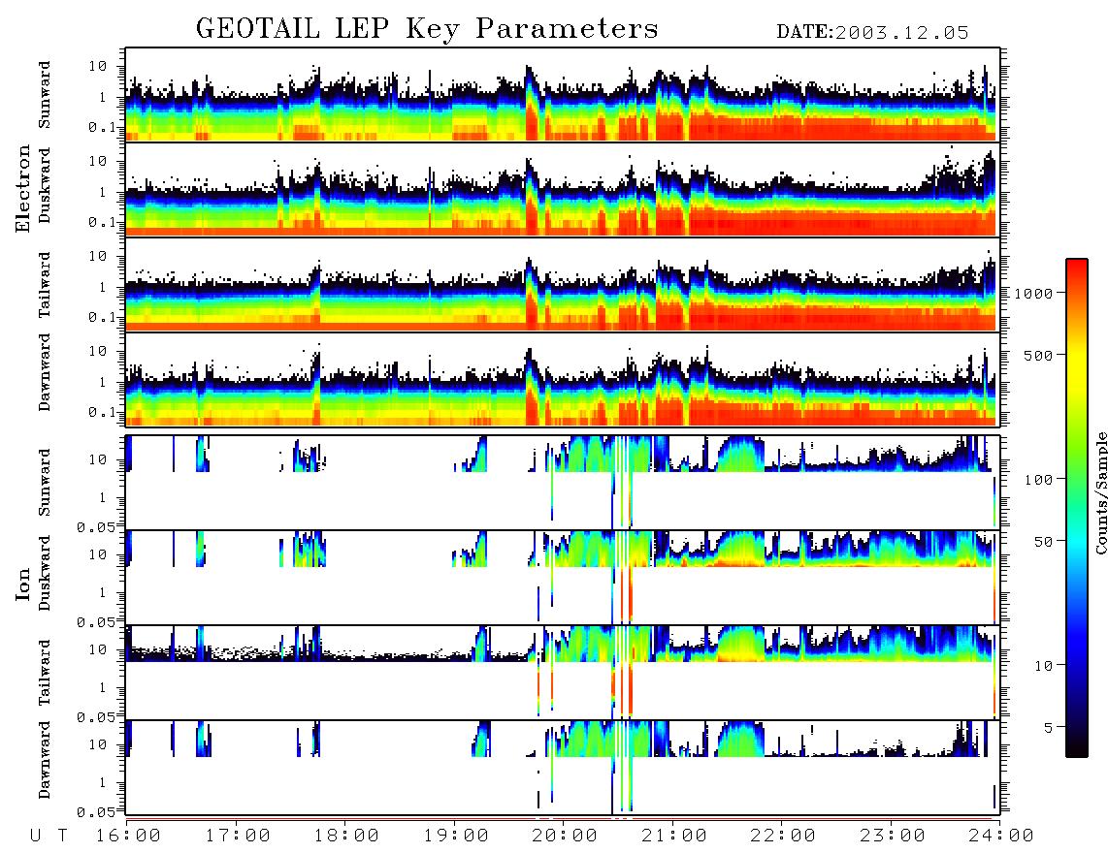Image resolution: width=1108 pixels, height=853 pixels.
Task: Open the Electron Duskward spectrogram panel
Action: point(563,189)
